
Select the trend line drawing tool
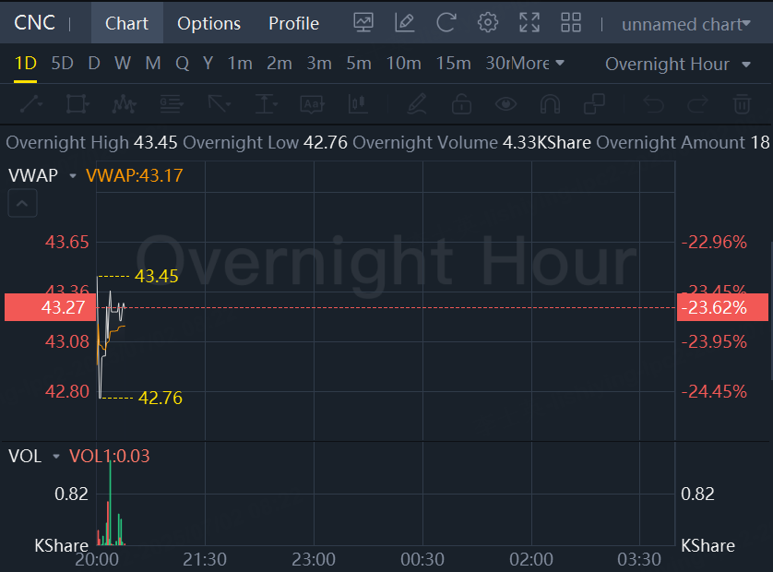30,103
